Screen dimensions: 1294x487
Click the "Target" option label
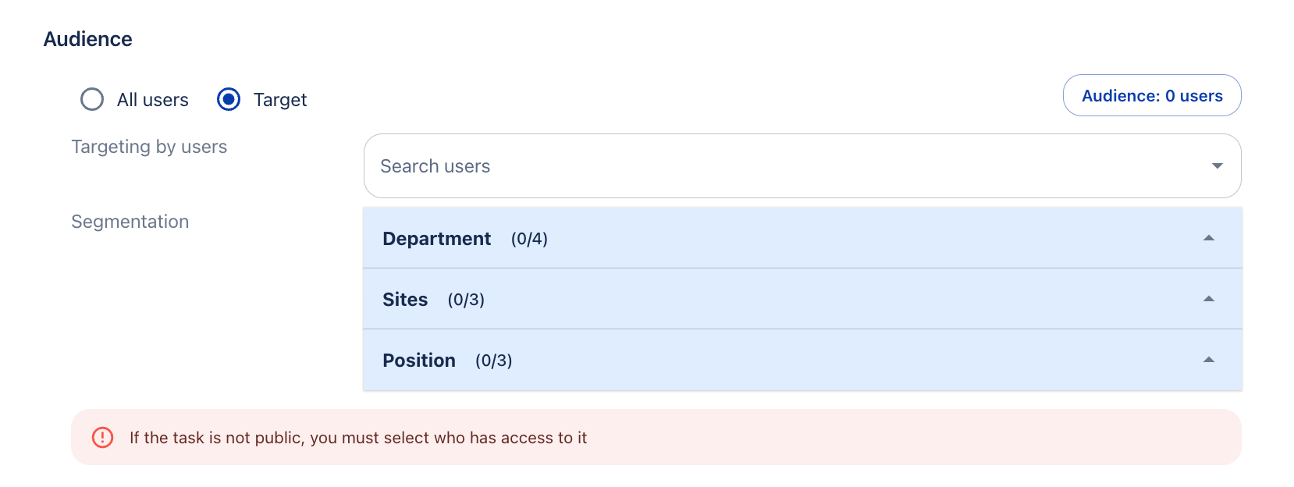pos(280,100)
